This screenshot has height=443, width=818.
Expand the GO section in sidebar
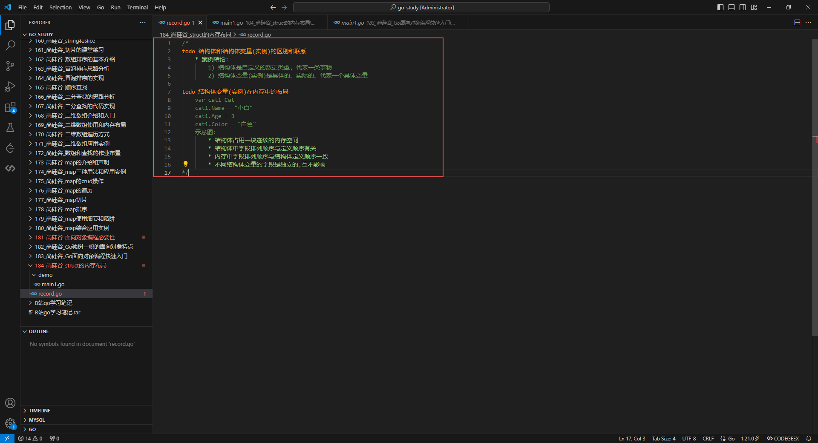(86, 429)
